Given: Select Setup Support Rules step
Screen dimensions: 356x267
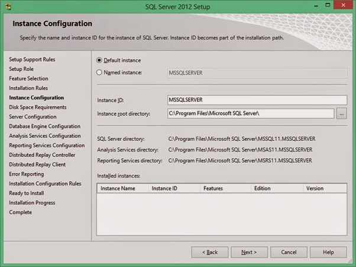Looking at the screenshot, I should tap(32, 60).
